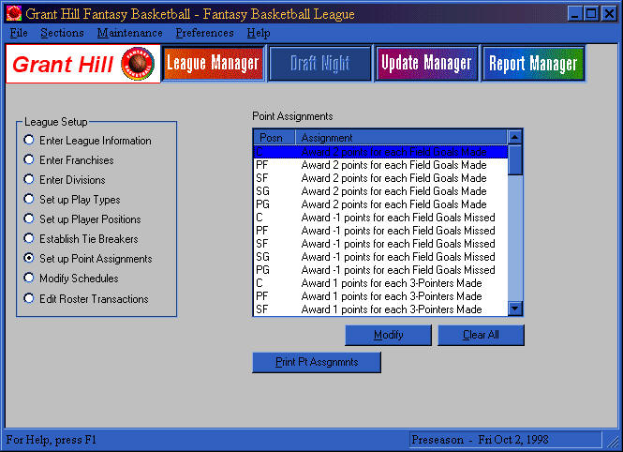Viewport: 623px width, 452px height.
Task: Open the File menu
Action: coord(19,33)
